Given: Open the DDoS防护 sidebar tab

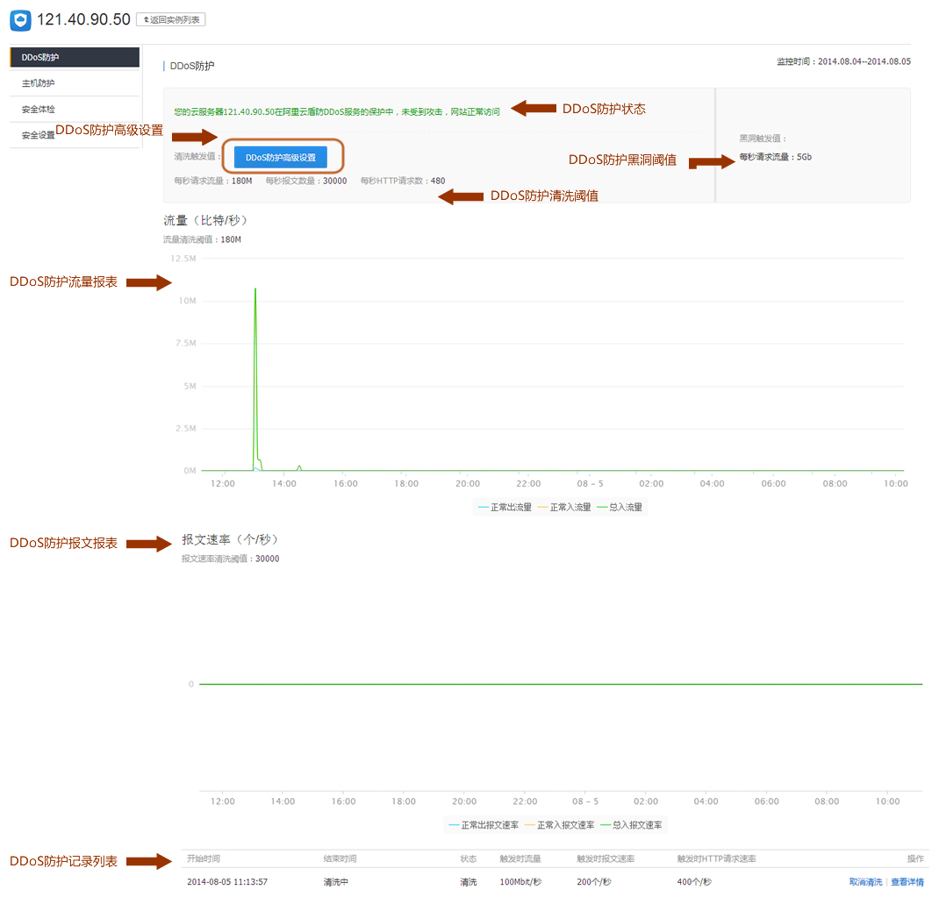Looking at the screenshot, I should click(75, 57).
